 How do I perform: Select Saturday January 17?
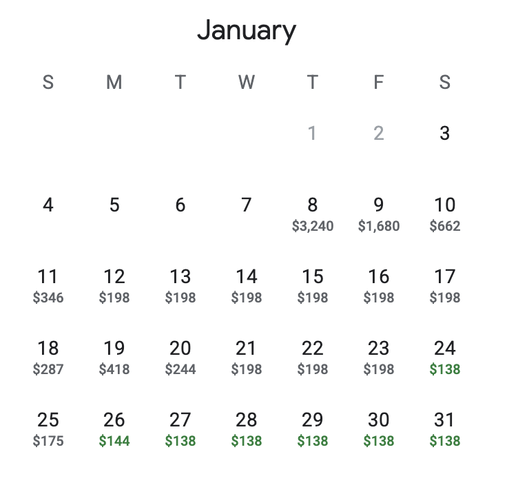(x=444, y=285)
